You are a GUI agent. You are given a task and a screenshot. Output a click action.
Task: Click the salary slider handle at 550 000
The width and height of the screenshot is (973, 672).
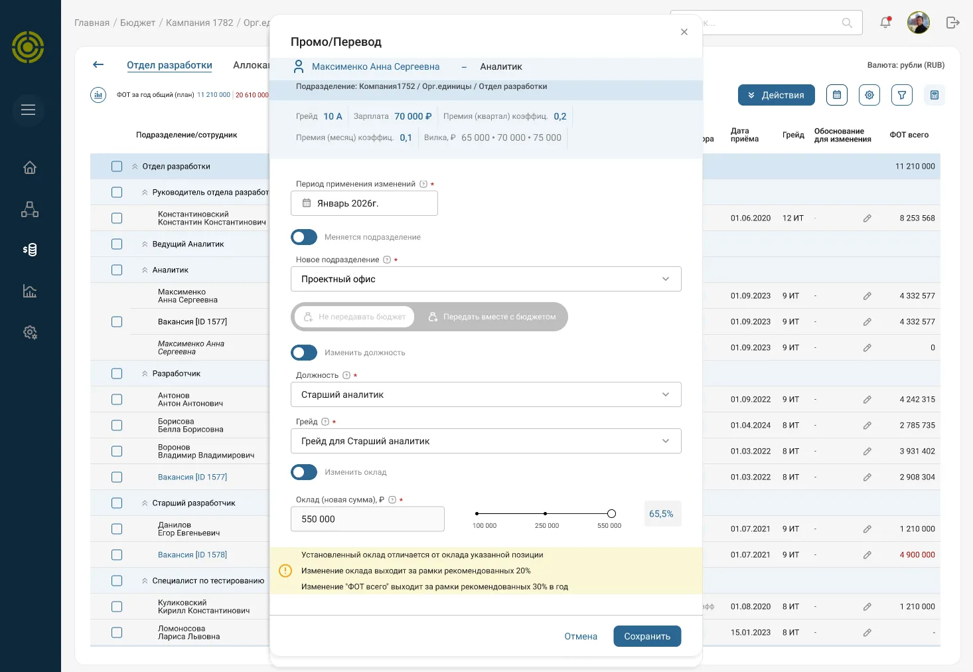point(611,513)
